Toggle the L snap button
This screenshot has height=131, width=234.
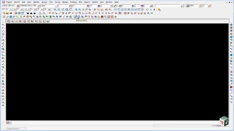[7, 9]
